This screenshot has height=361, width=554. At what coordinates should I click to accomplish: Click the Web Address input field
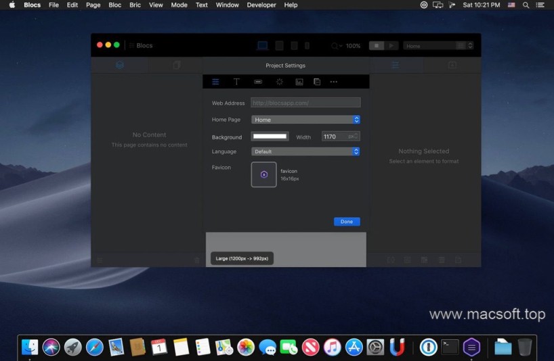click(x=305, y=103)
